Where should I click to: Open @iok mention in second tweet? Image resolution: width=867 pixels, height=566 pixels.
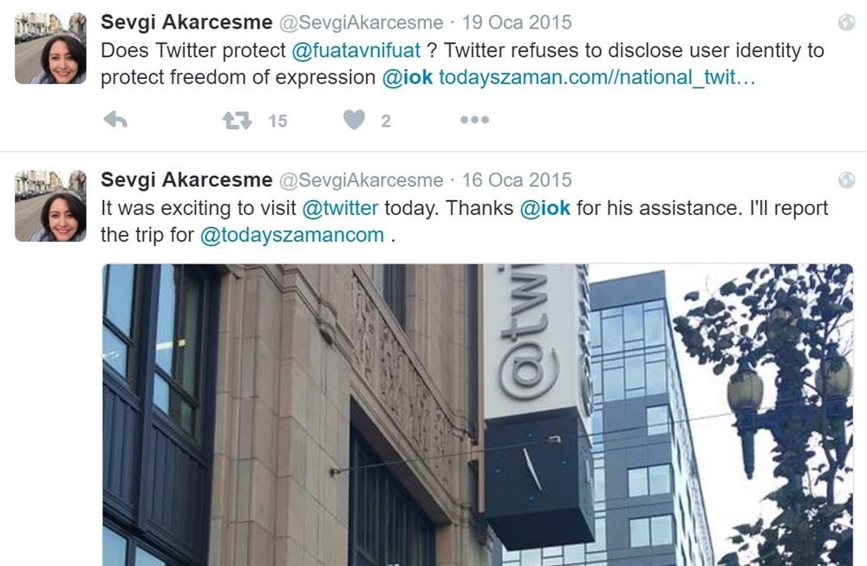point(545,208)
